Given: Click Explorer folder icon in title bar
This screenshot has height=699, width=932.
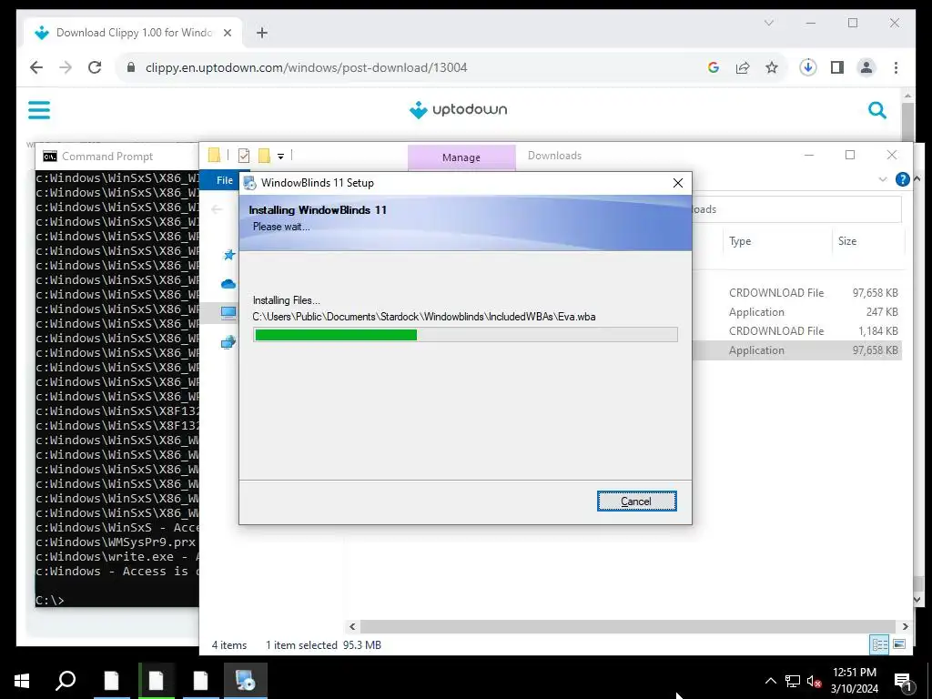Looking at the screenshot, I should pyautogui.click(x=215, y=156).
